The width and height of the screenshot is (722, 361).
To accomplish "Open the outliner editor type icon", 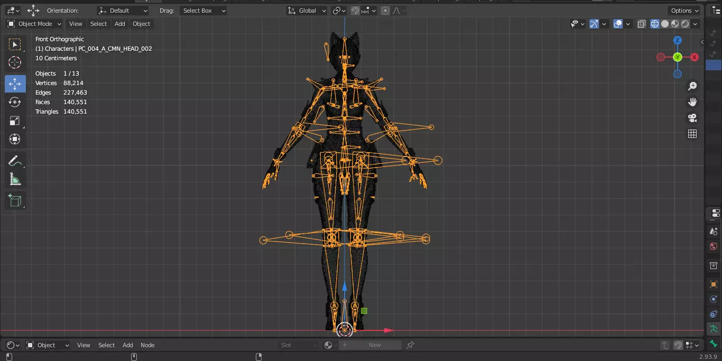I will (x=717, y=11).
